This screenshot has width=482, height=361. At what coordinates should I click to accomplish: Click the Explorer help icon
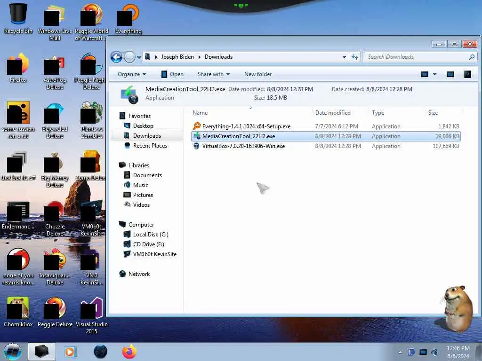pyautogui.click(x=467, y=74)
